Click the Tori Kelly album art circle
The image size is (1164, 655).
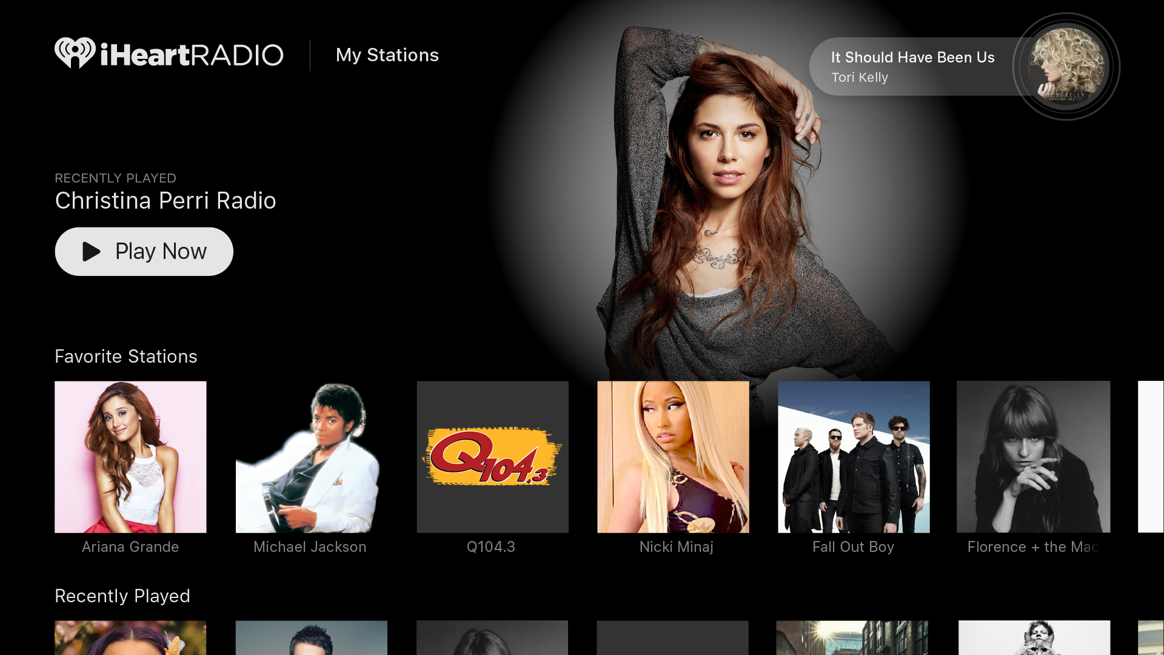(1066, 67)
